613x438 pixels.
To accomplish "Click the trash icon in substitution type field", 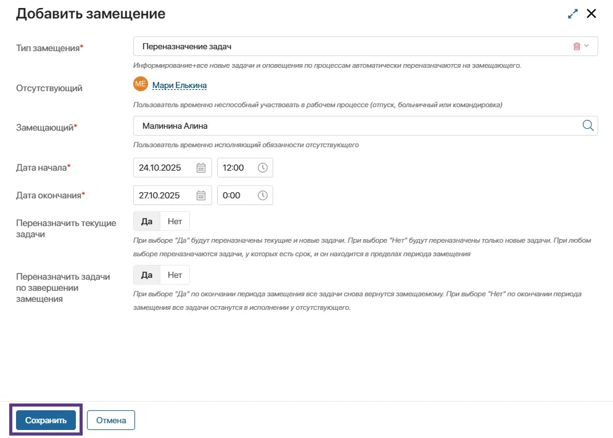I will [577, 46].
